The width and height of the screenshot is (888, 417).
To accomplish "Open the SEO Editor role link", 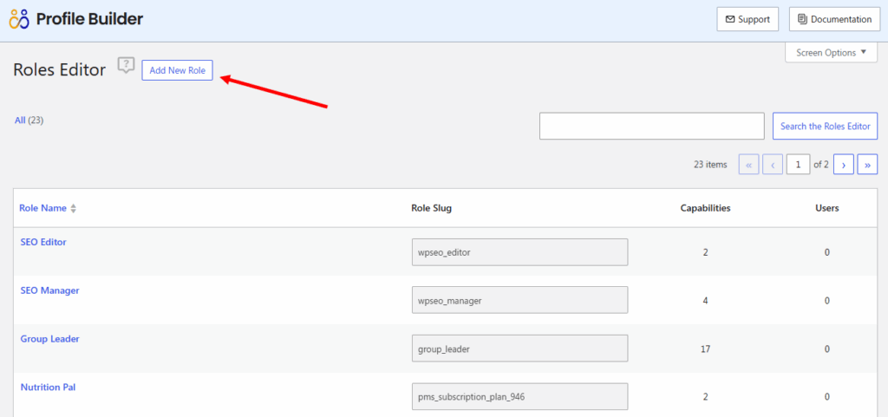I will 43,242.
